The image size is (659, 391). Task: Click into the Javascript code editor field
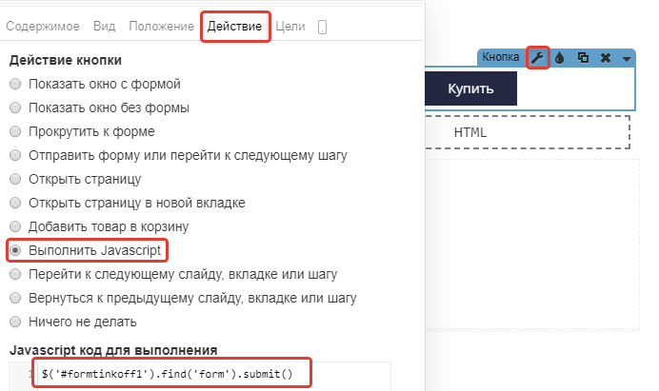(214, 377)
